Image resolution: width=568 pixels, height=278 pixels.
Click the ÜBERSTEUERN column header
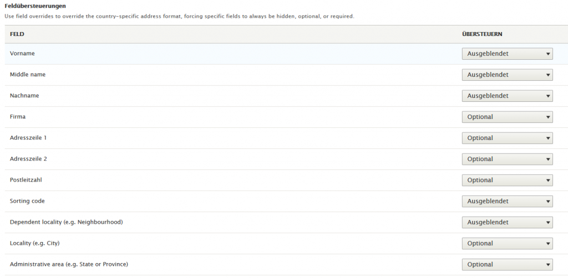tap(482, 34)
